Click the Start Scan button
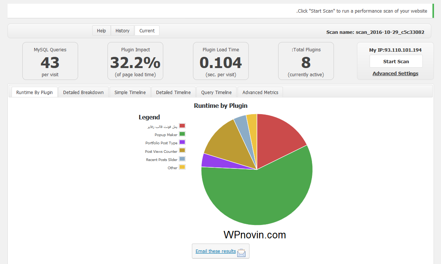The width and height of the screenshot is (441, 264). pyautogui.click(x=396, y=61)
